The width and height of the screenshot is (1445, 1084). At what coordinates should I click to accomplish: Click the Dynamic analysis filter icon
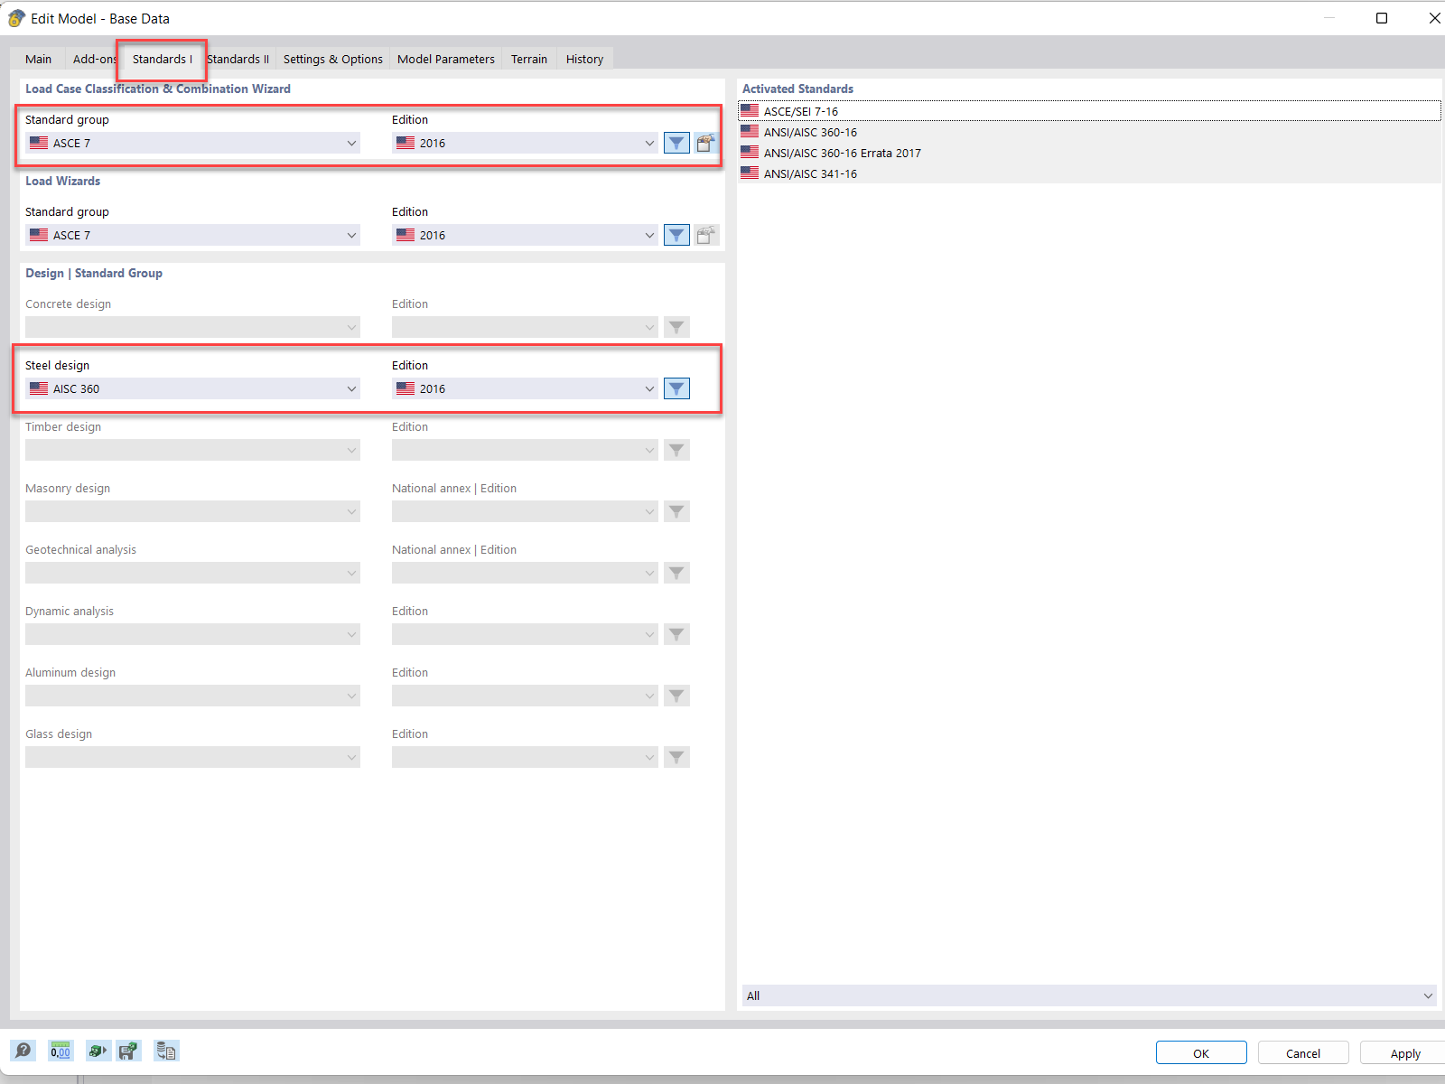pos(676,634)
